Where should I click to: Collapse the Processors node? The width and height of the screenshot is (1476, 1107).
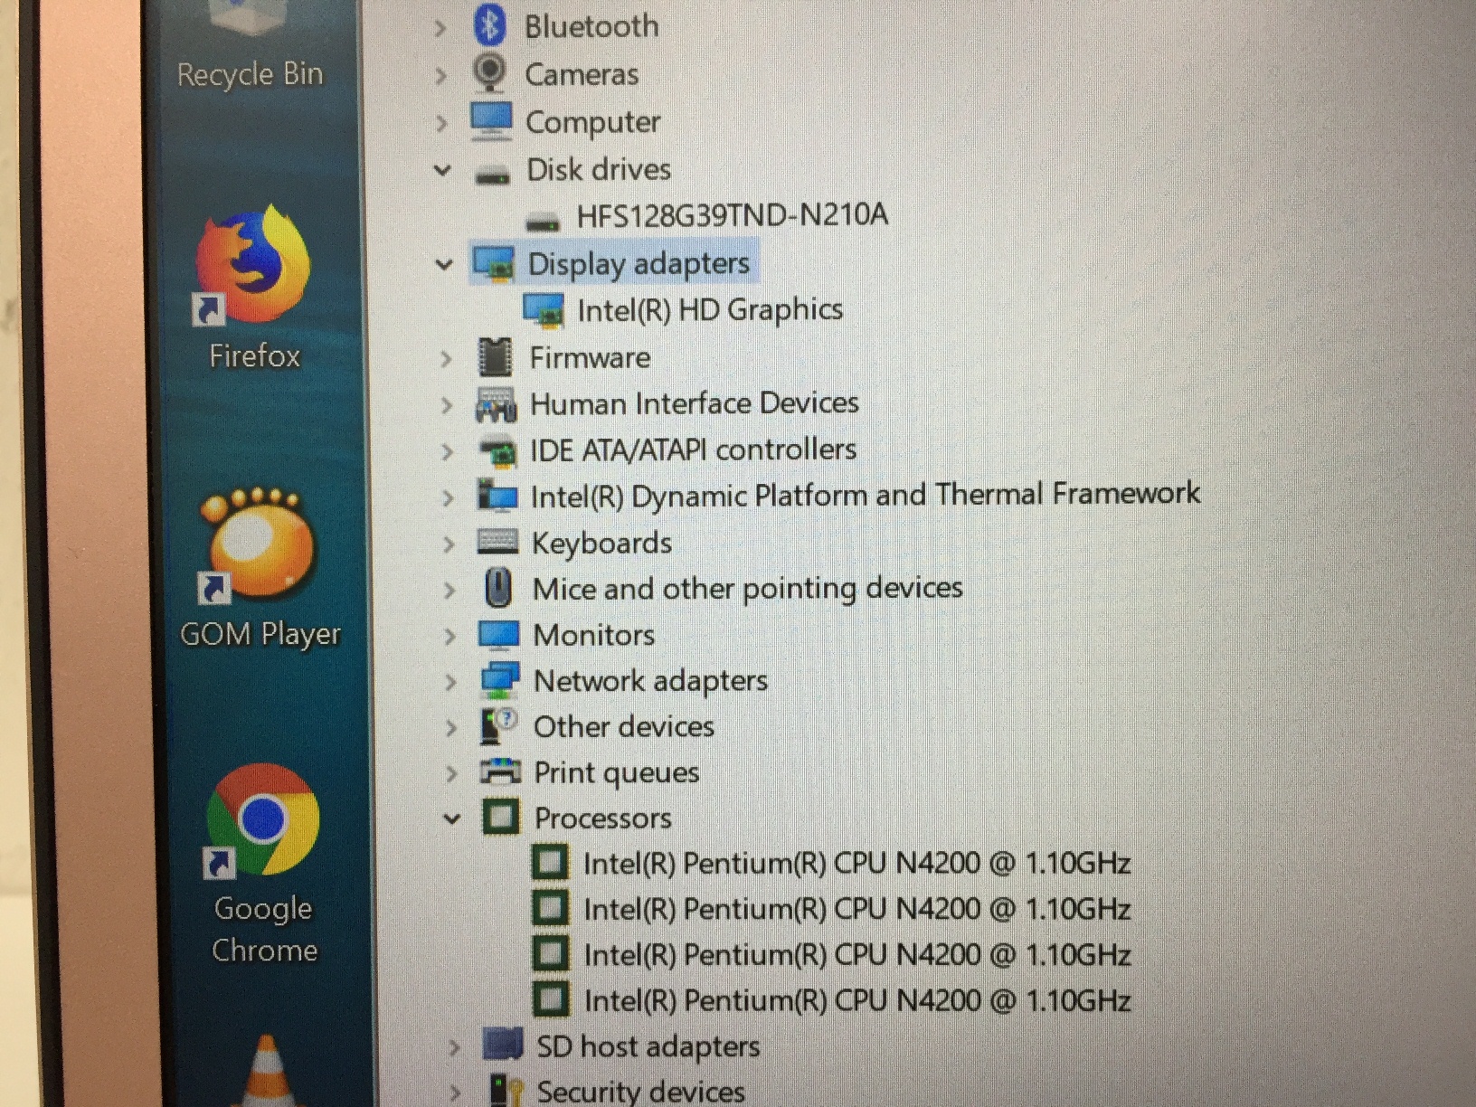(451, 818)
